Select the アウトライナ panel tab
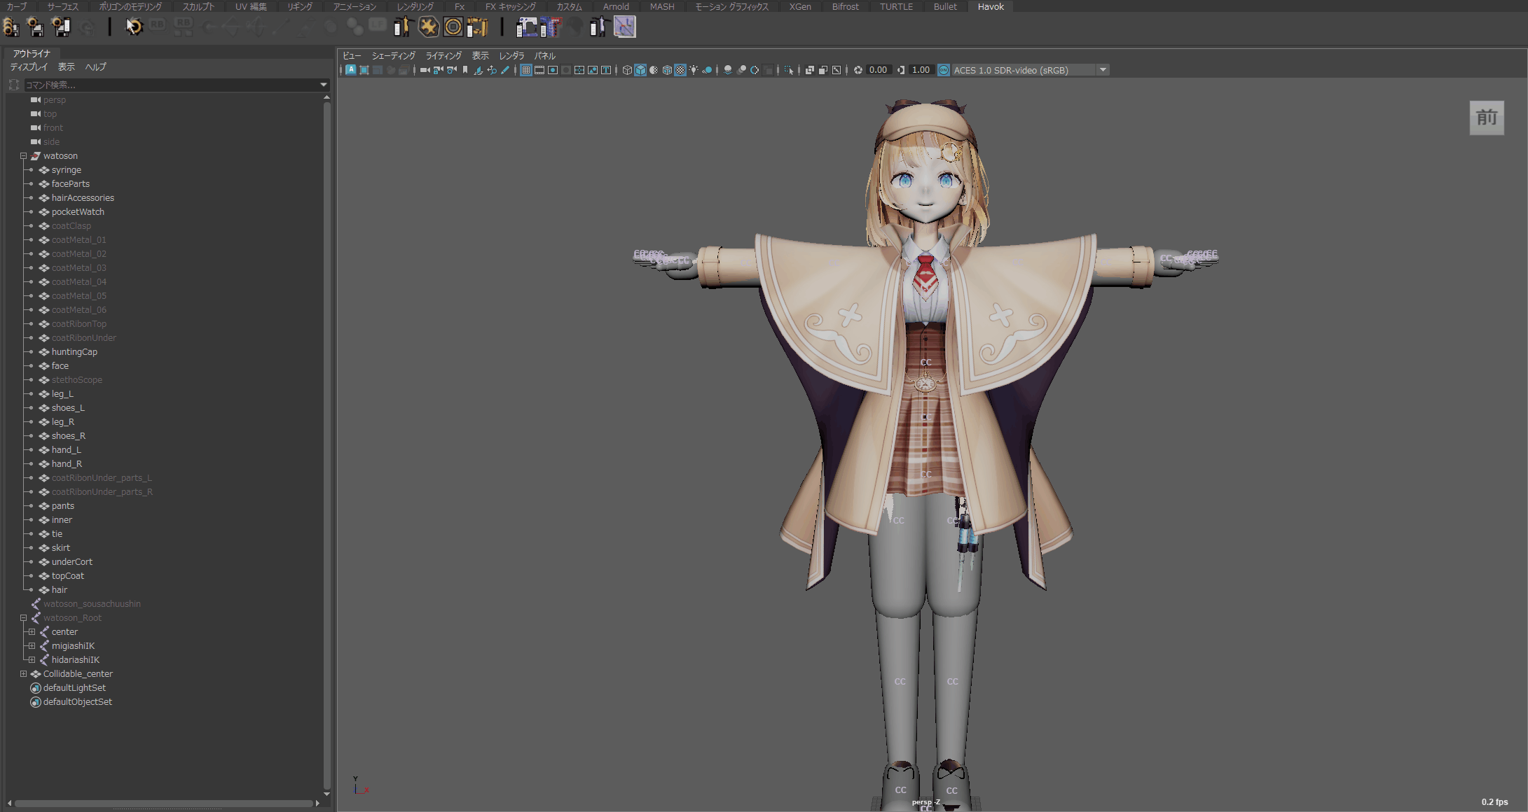1528x812 pixels. [32, 53]
